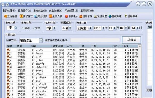Click the face icon of row 3 李妮娜

click(8, 57)
